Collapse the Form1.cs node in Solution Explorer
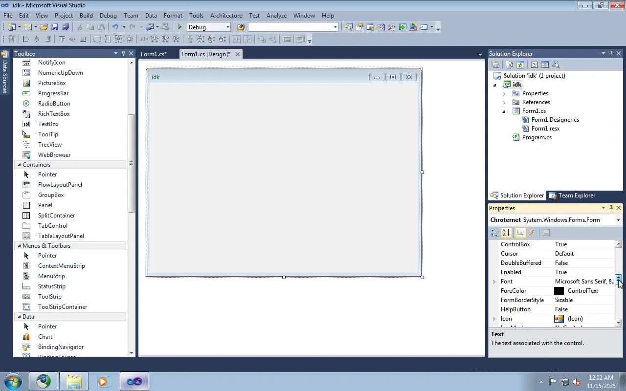The width and height of the screenshot is (626, 391). point(504,111)
